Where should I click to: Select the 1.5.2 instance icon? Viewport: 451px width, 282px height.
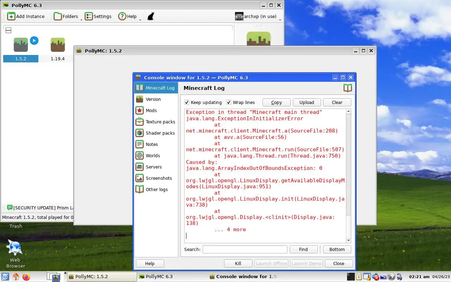tap(21, 45)
